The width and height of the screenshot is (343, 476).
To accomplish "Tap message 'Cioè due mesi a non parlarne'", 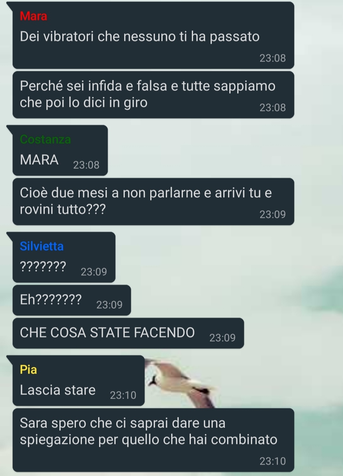I will (x=153, y=201).
